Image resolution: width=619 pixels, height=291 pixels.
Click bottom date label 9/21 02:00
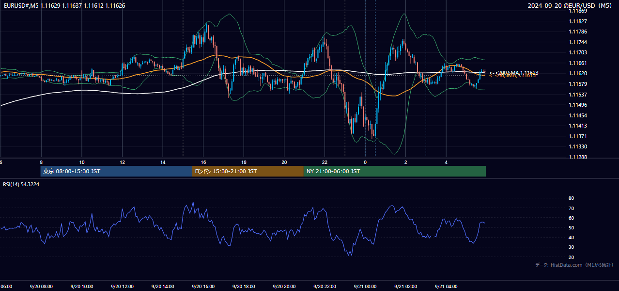(x=406, y=287)
